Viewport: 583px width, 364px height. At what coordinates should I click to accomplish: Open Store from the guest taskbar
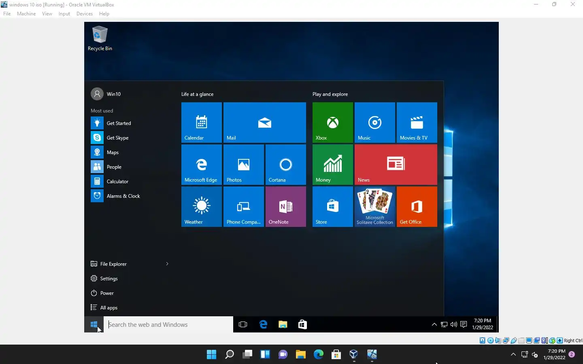(302, 324)
